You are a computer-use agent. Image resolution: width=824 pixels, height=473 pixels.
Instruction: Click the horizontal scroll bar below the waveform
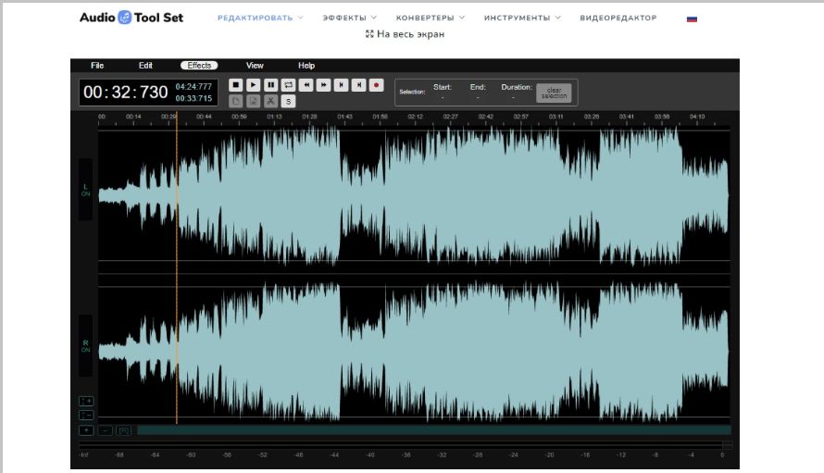(x=433, y=430)
